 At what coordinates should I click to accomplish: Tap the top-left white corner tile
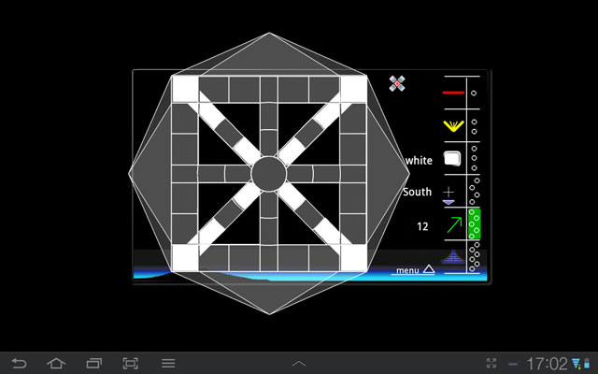coord(185,90)
